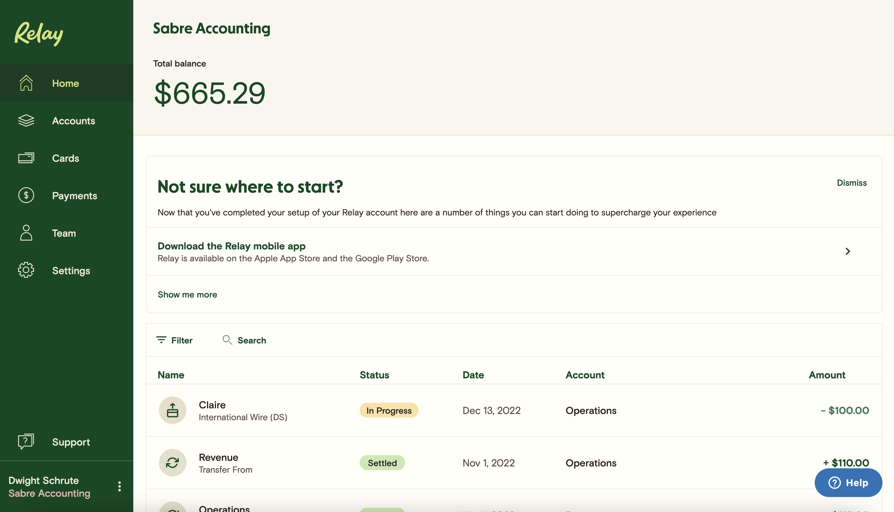
Task: Click the Relay logo
Action: point(39,34)
